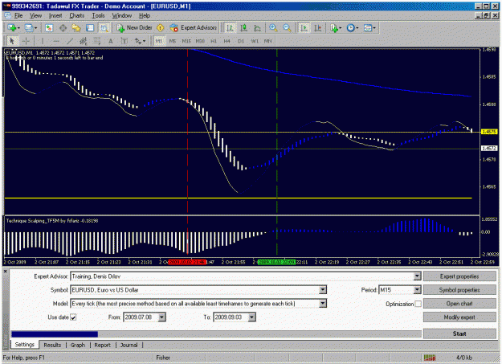Open the Indicators list icon
502x364 pixels.
click(x=336, y=28)
